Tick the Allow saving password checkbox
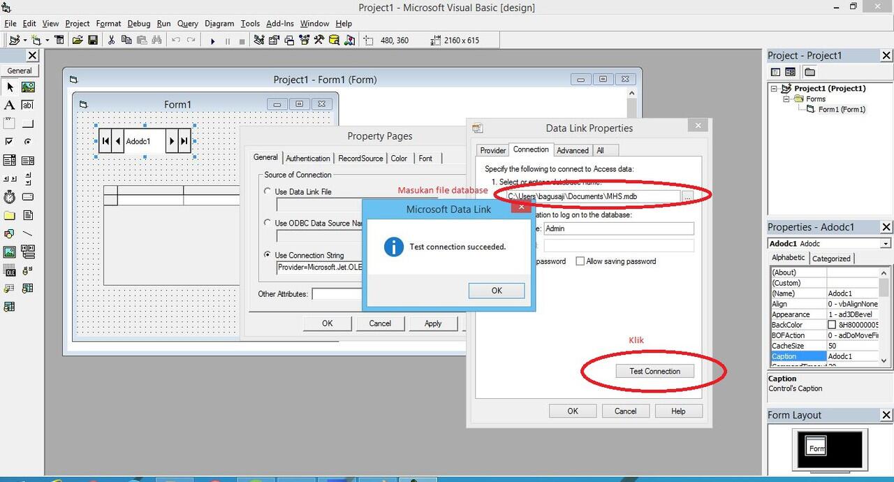Image resolution: width=894 pixels, height=482 pixels. pos(580,261)
